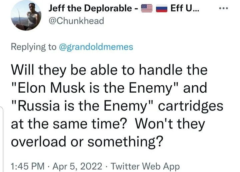The width and height of the screenshot is (240, 172).
Task: Open the @Chunkhead username link
Action: coord(76,21)
